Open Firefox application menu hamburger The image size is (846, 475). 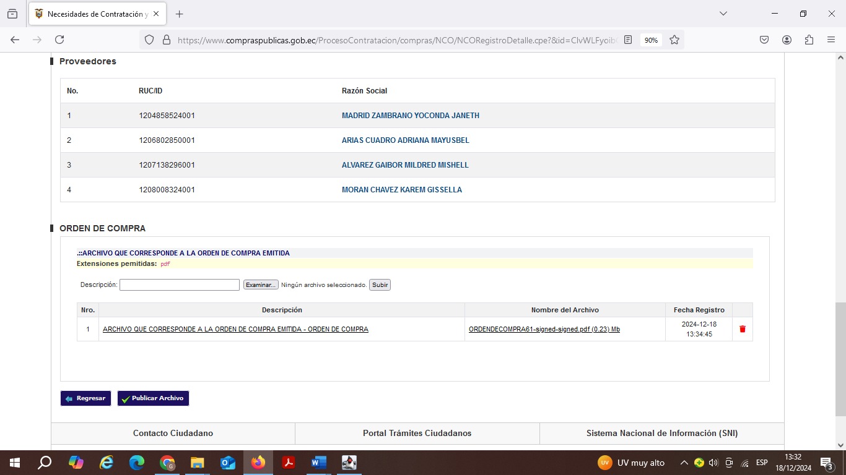click(x=831, y=40)
